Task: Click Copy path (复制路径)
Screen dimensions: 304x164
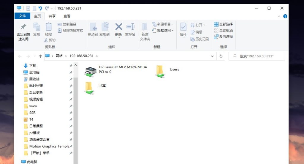Action: 67,24
